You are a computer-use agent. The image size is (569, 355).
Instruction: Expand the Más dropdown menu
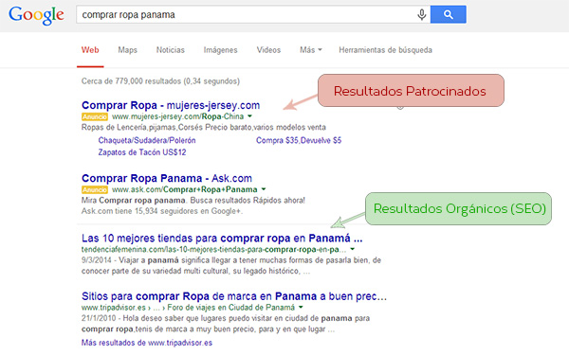pos(311,50)
